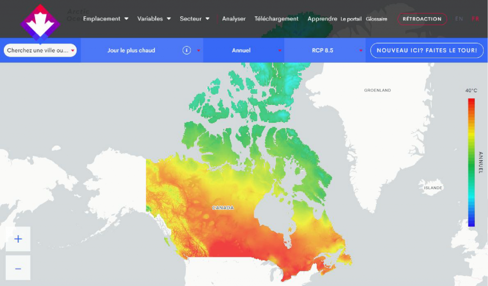Open the Apprendre section
Screen dimensions: 488x286
point(322,19)
